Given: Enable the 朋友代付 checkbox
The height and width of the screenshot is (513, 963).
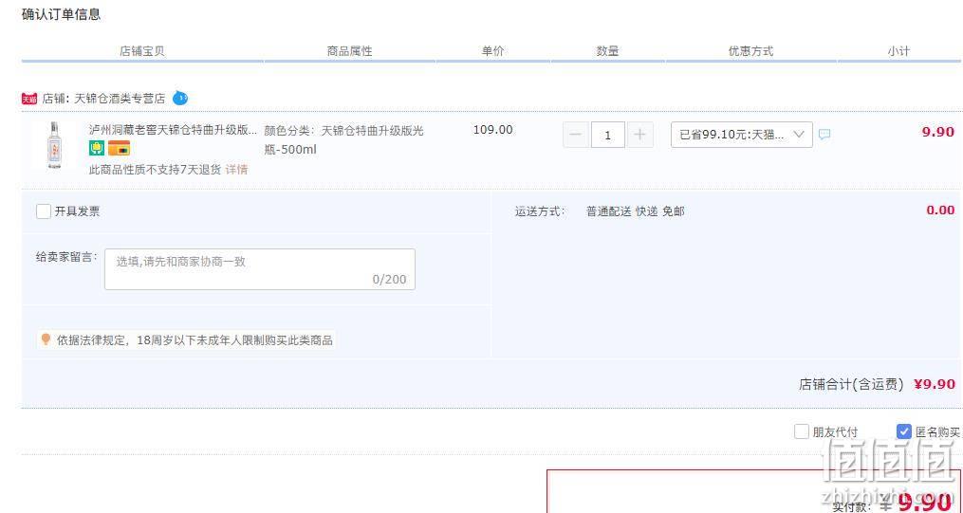Looking at the screenshot, I should [x=802, y=431].
